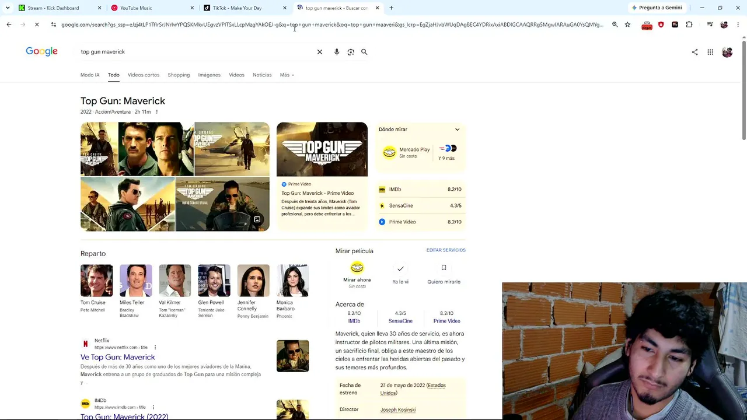Click the Pregunta a Gemini button
Viewport: 747px width, 420px height.
tap(656, 8)
